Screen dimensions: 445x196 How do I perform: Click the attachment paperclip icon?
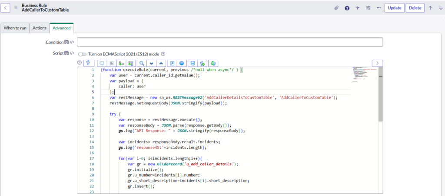336,8
